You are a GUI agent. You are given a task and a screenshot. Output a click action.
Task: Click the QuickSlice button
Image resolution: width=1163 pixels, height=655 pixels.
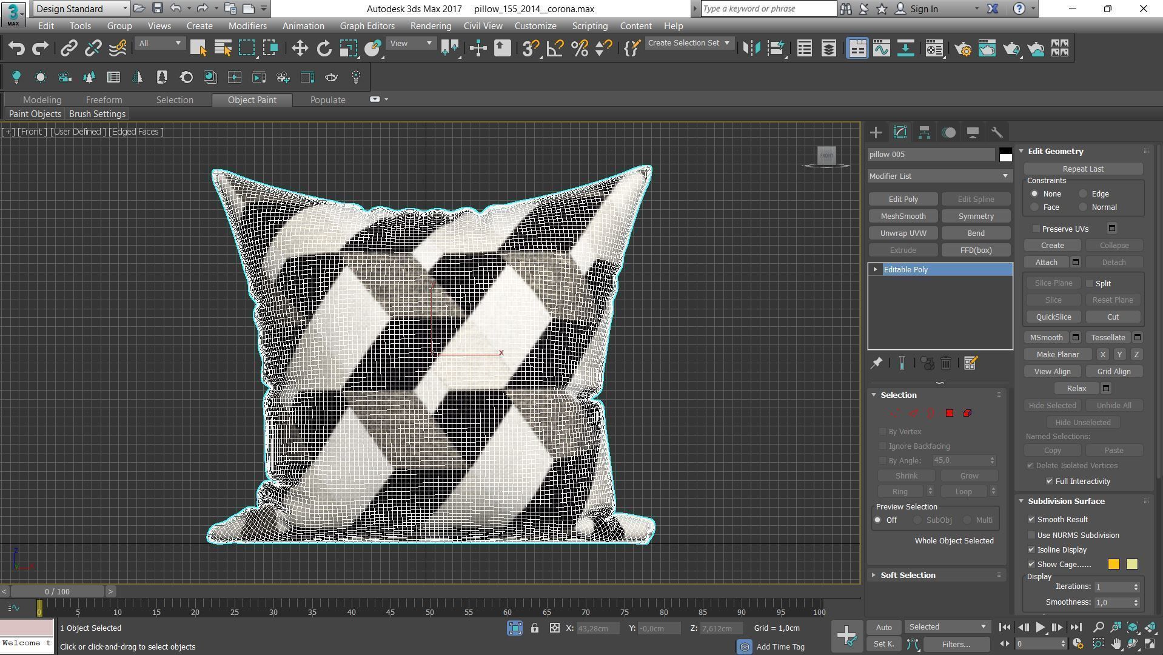[x=1053, y=317]
